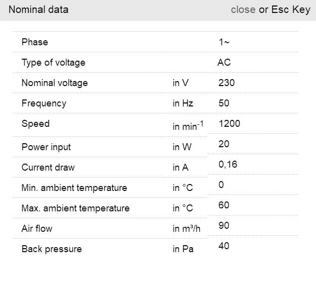Screen dimensions: 316x281
Task: Click the 1200 speed value
Action: [x=229, y=124]
